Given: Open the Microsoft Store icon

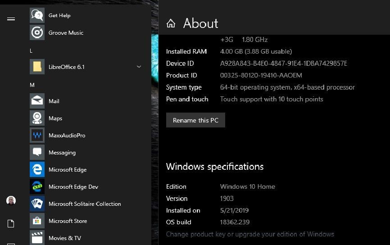Looking at the screenshot, I should click(37, 221).
